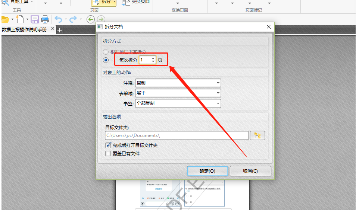Switch to the 数据上报操作说明手册 document tab

(24, 30)
